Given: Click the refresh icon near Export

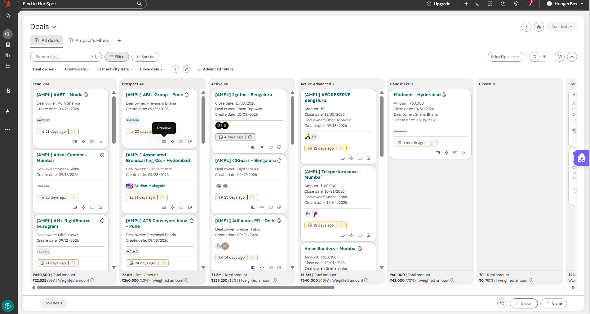Looking at the screenshot, I should tap(502, 303).
